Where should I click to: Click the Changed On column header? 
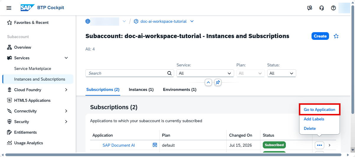(241, 135)
